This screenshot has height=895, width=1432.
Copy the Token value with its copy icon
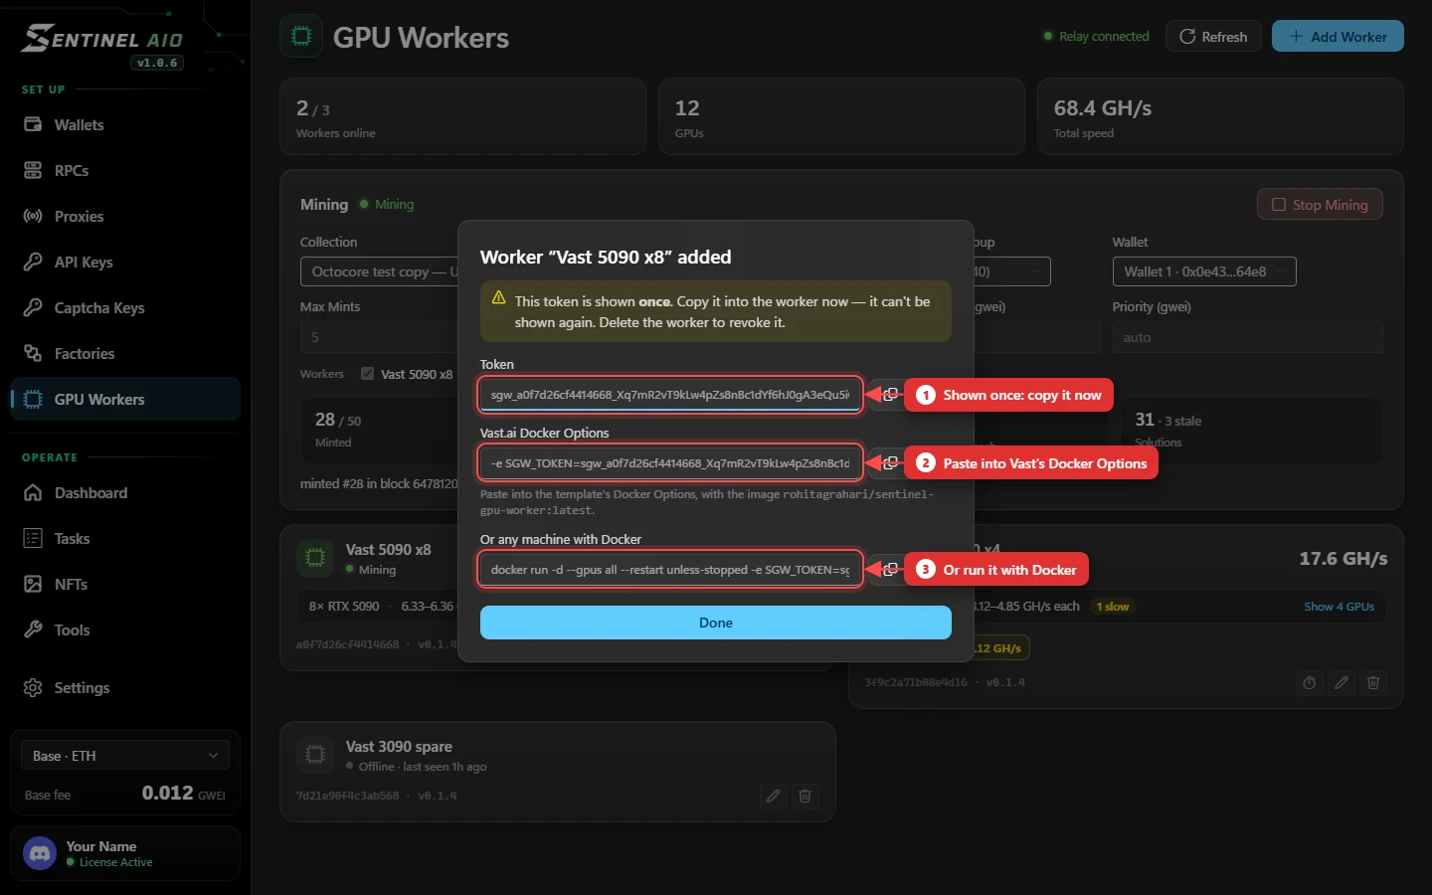pyautogui.click(x=890, y=395)
